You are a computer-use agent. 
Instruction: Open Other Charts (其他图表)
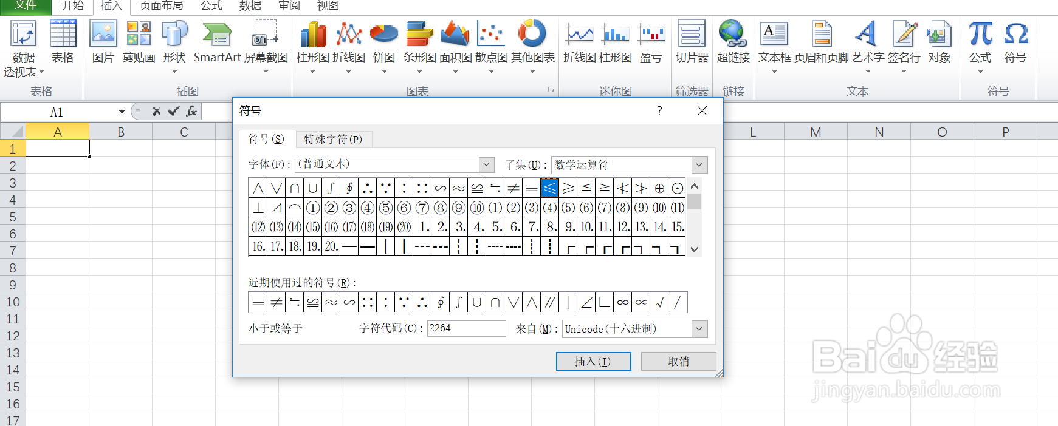pos(533,47)
